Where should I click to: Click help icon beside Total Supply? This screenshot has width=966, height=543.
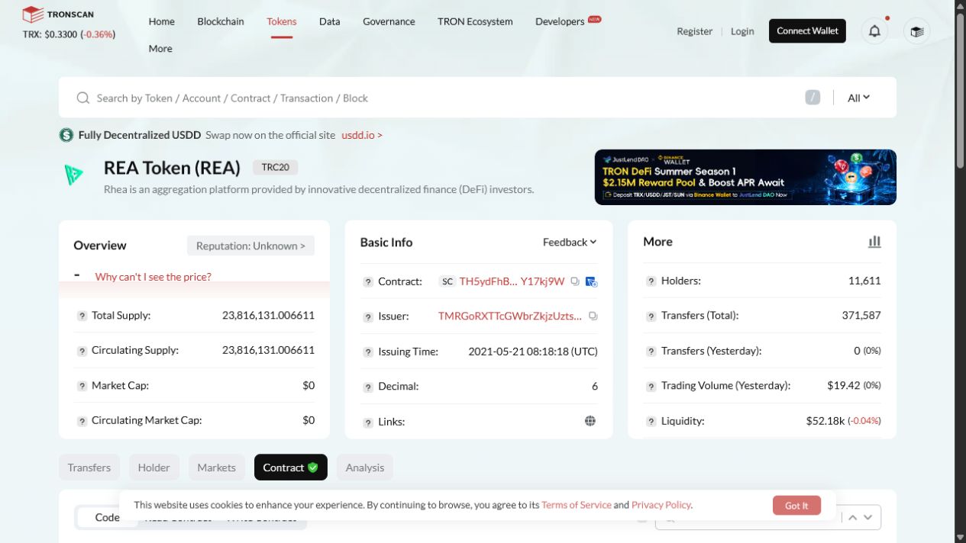(82, 316)
